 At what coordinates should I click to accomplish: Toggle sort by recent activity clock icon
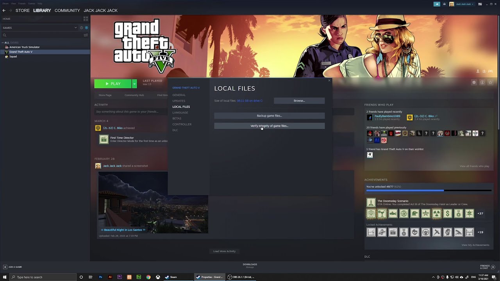81,28
